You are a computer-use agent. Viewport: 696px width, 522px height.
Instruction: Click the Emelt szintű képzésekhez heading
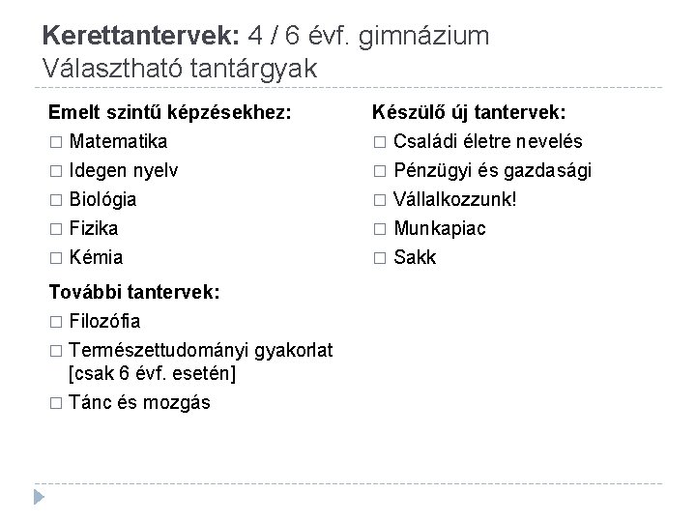(x=170, y=112)
